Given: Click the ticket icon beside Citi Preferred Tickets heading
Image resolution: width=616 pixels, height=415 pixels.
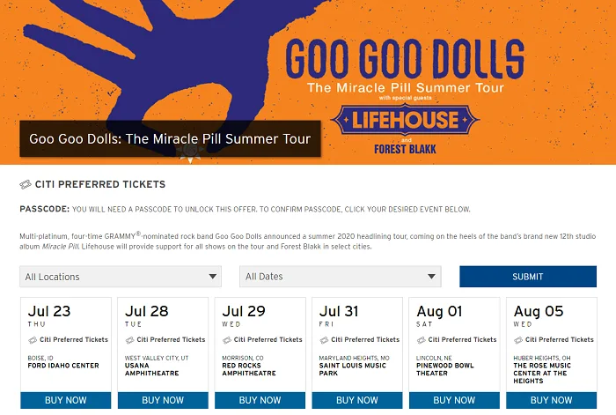Looking at the screenshot, I should click(26, 185).
